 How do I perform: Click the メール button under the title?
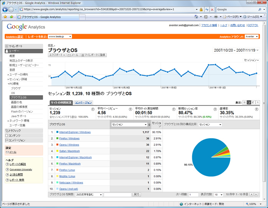73,55
